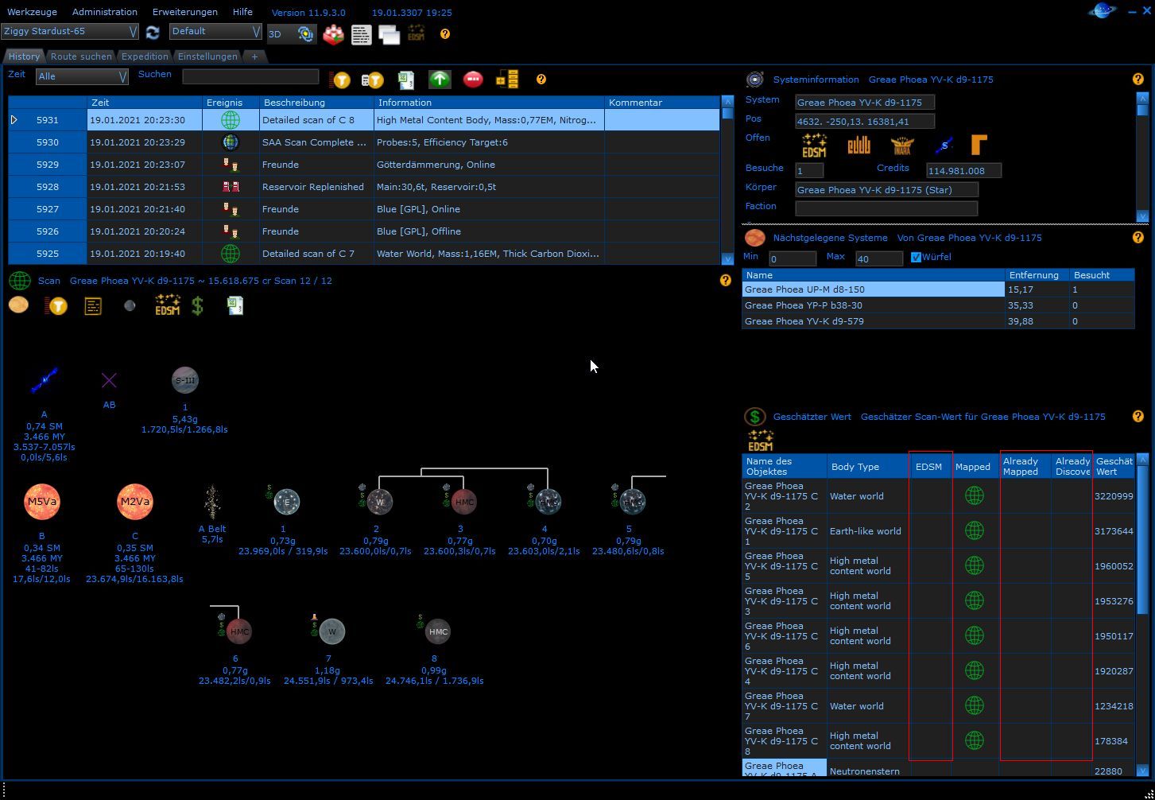The height and width of the screenshot is (800, 1155).
Task: Add a new tab with the plus tab
Action: click(x=254, y=56)
